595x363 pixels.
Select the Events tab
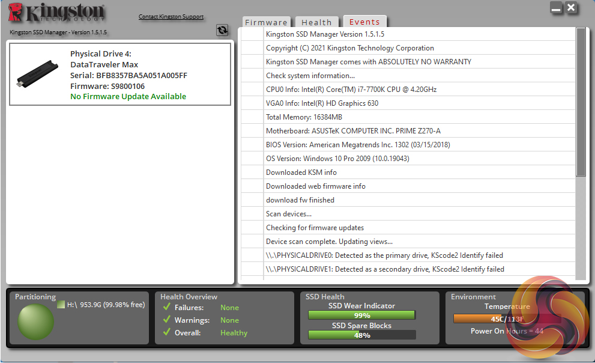pyautogui.click(x=364, y=22)
